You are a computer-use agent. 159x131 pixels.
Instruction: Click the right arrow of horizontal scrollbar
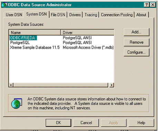click(x=112, y=85)
